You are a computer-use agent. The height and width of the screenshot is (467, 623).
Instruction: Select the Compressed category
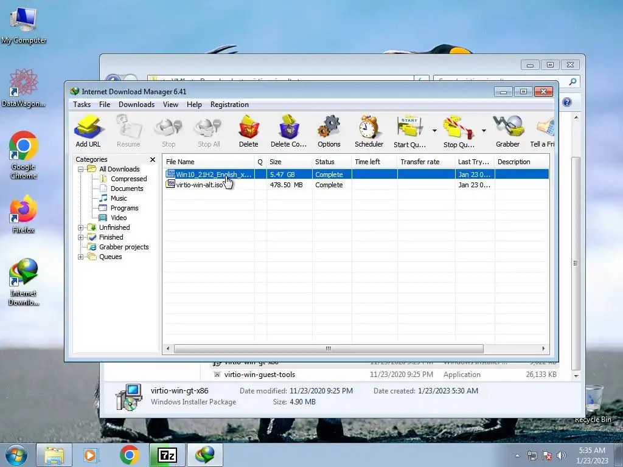pyautogui.click(x=128, y=179)
